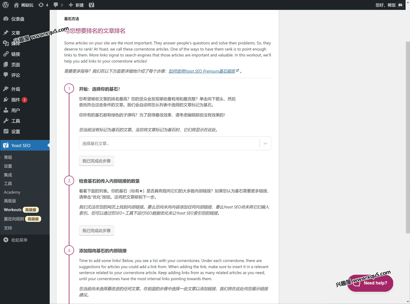
Task: Click the Yoast Y icon in sidebar
Action: (6, 145)
